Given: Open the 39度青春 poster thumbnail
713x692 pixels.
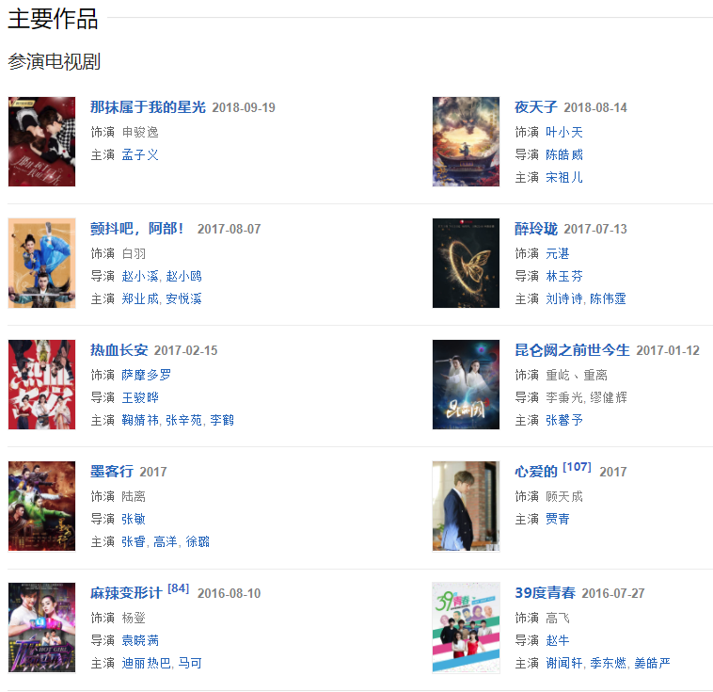Looking at the screenshot, I should 467,627.
